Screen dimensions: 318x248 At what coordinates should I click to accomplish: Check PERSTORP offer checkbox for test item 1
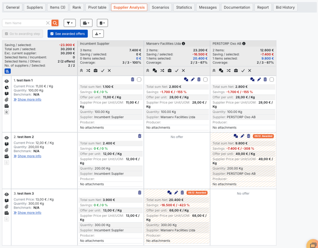click(271, 80)
